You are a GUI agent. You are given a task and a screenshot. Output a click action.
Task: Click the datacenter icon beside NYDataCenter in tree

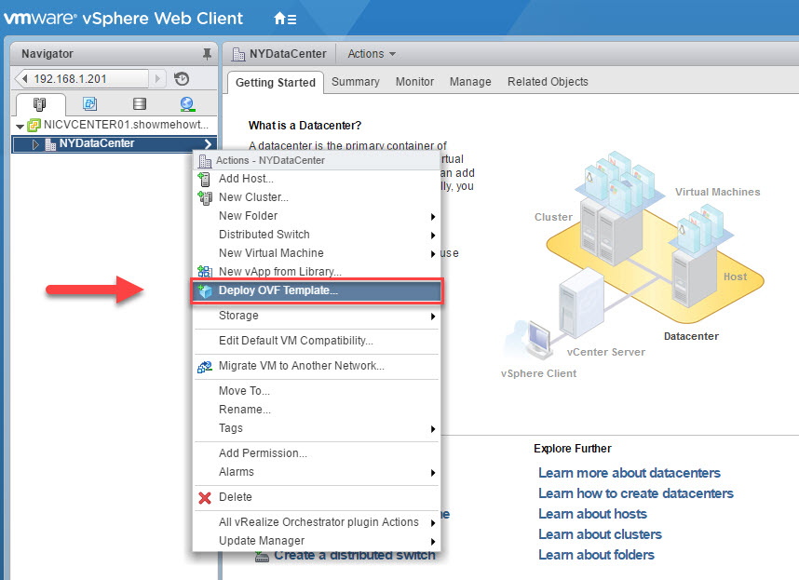coord(50,144)
